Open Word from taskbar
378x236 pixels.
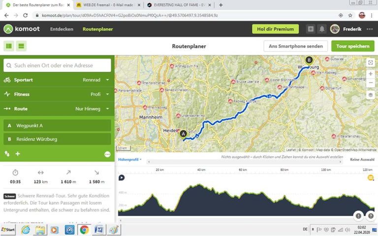(99, 230)
